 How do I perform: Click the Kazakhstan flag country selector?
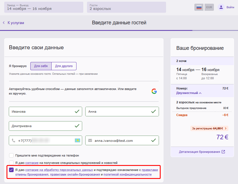pyautogui.click(x=77, y=140)
